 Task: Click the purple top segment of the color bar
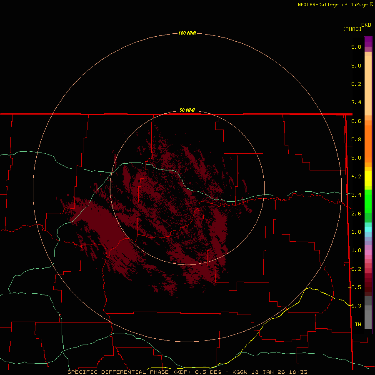pos(368,42)
